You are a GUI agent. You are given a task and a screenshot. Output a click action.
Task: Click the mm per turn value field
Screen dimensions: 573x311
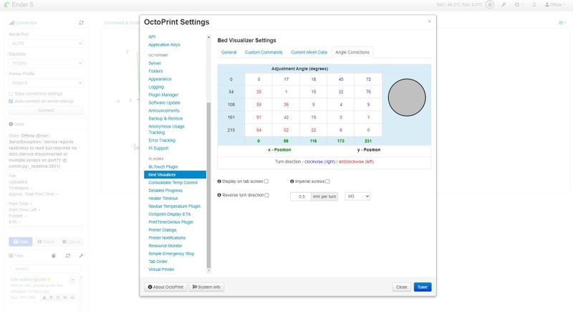(300, 196)
